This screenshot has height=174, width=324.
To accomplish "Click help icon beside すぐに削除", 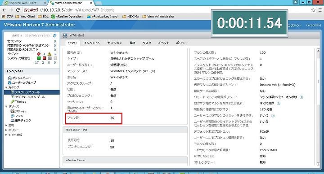I will (279, 104).
